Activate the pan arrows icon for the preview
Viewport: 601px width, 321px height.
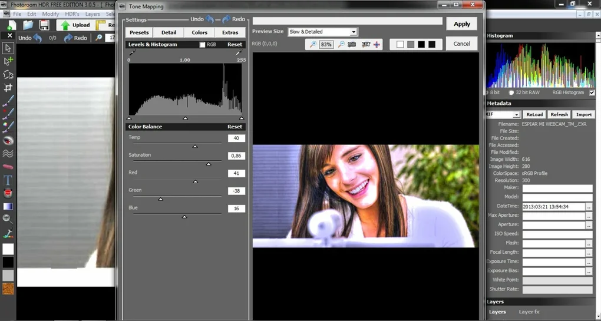point(377,44)
